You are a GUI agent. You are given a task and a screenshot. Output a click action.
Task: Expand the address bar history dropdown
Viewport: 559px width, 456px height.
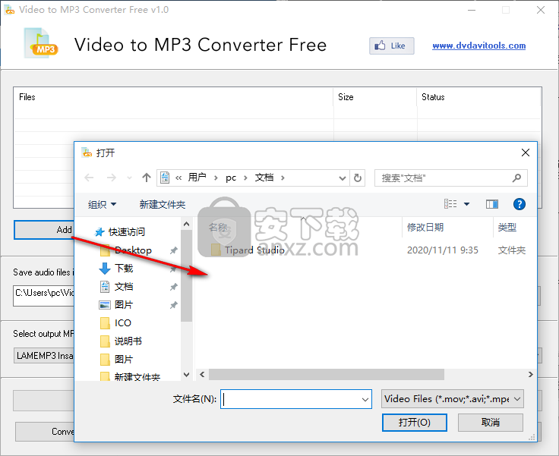pyautogui.click(x=343, y=178)
